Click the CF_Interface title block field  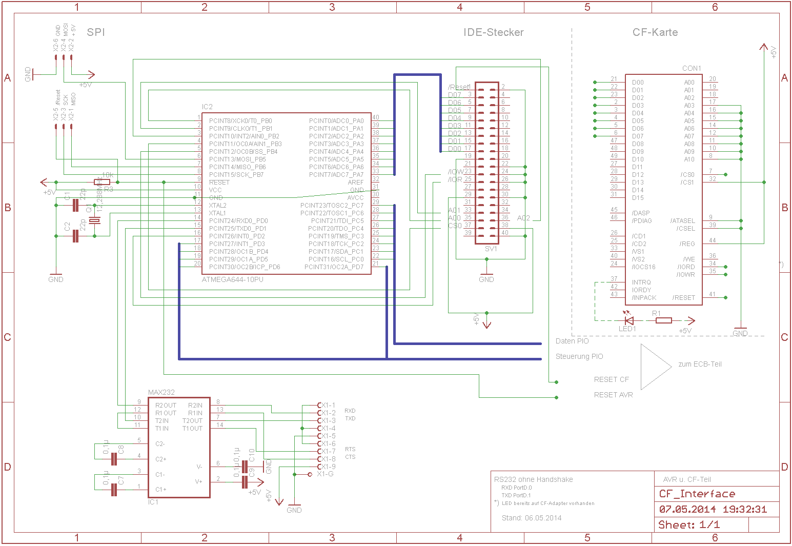point(717,494)
